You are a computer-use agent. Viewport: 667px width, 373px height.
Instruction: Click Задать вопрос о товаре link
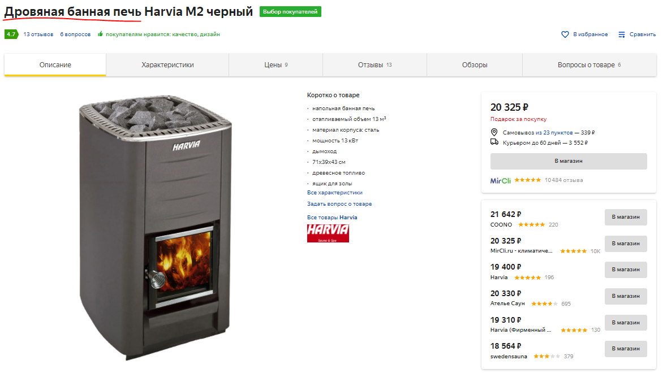click(x=339, y=204)
